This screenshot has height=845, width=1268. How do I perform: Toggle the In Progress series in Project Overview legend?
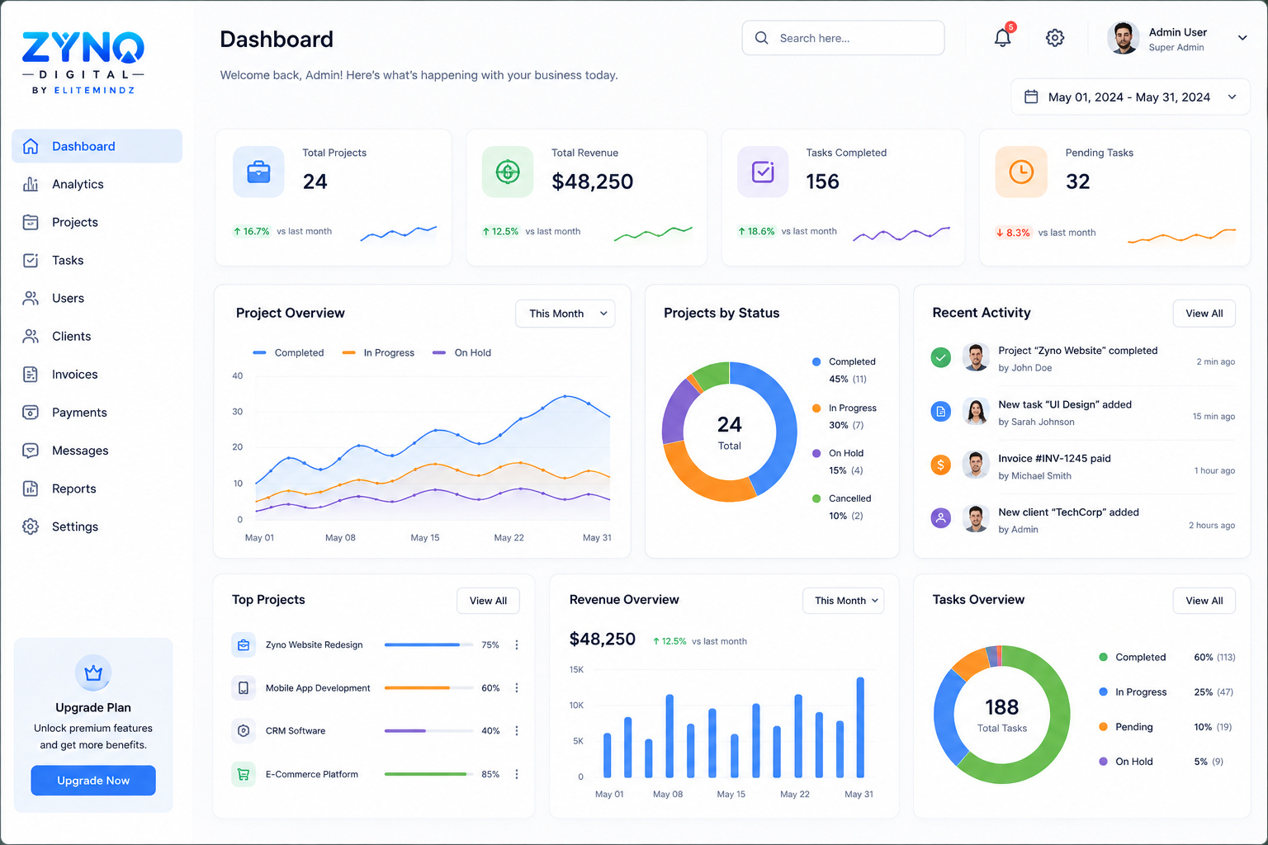tap(378, 352)
